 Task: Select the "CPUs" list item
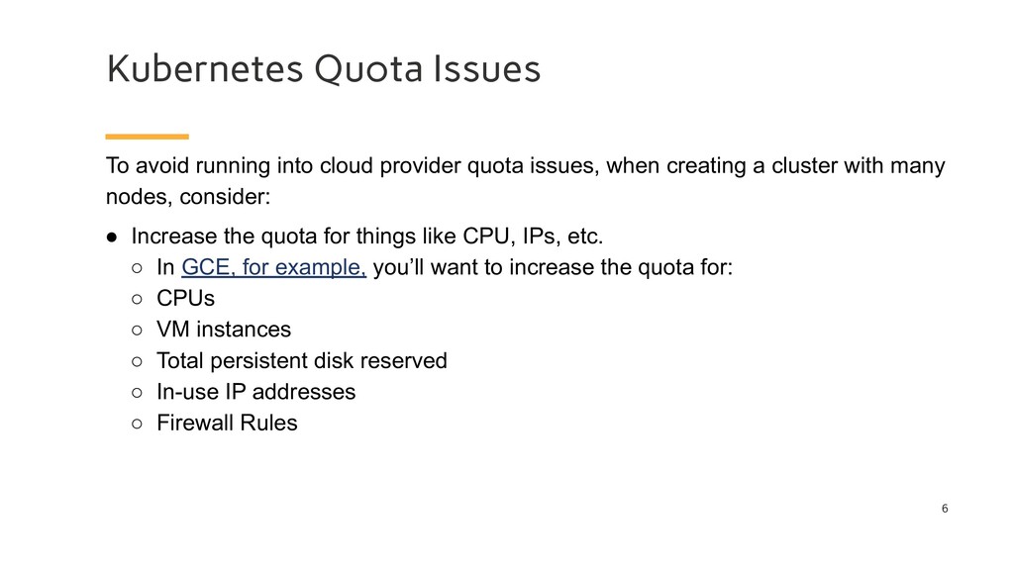click(x=185, y=298)
